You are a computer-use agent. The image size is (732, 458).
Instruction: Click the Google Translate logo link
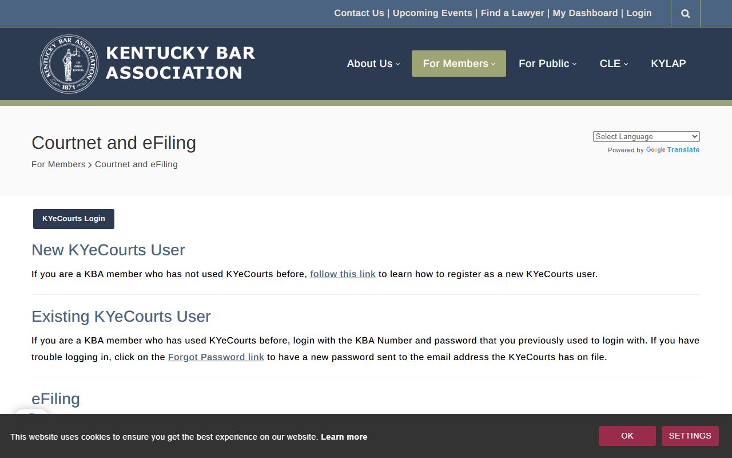673,150
